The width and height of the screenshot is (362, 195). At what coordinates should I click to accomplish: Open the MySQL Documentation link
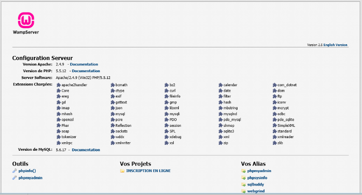click(86, 150)
